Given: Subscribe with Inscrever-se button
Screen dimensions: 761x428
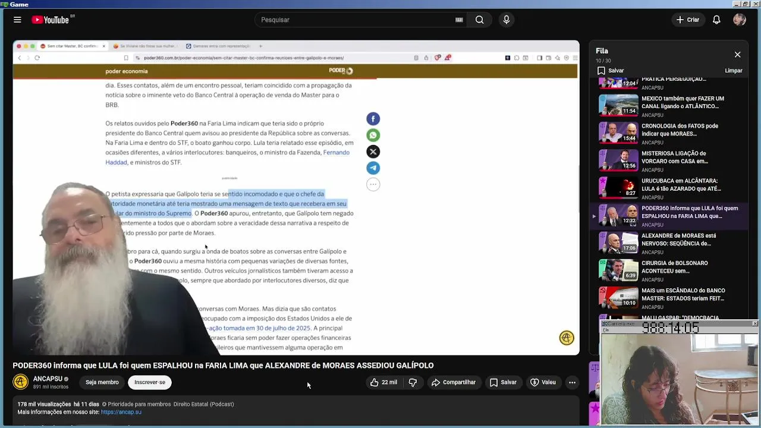Looking at the screenshot, I should click(150, 382).
